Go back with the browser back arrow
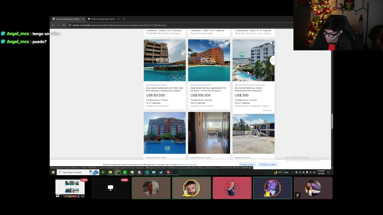This screenshot has height=215, width=383. coord(53,25)
